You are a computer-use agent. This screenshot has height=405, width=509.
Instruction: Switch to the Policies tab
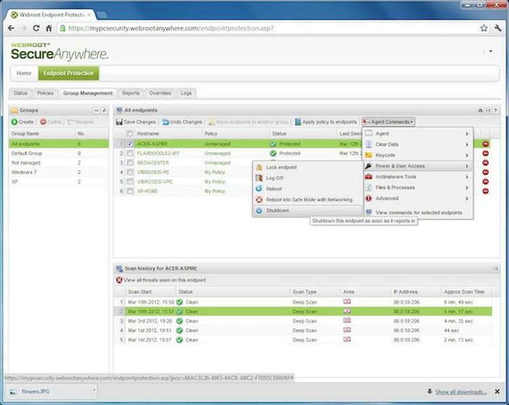click(45, 93)
